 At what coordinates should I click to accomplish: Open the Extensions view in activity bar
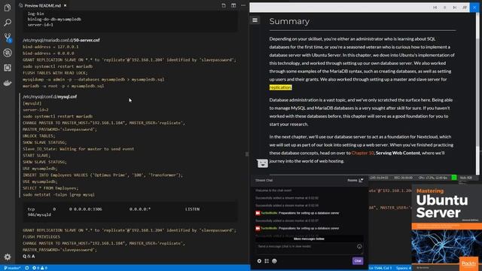(8, 68)
